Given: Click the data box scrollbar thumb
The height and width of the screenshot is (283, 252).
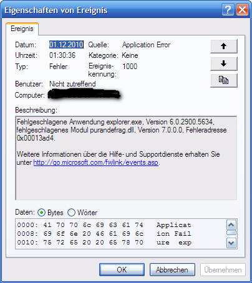Looking at the screenshot, I should point(231,233).
